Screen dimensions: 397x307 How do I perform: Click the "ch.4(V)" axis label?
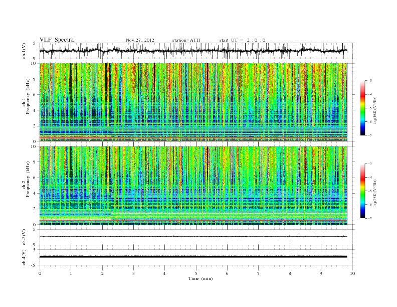point(24,257)
